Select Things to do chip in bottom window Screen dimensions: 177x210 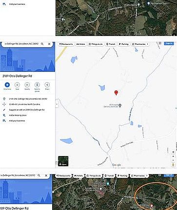point(94,175)
